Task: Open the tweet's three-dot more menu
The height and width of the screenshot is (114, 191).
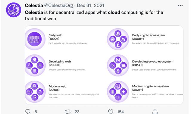Action: tap(180, 5)
